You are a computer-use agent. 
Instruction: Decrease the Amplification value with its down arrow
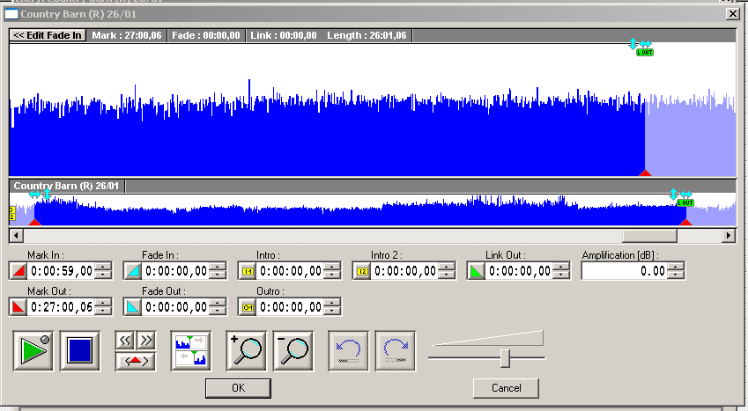676,275
